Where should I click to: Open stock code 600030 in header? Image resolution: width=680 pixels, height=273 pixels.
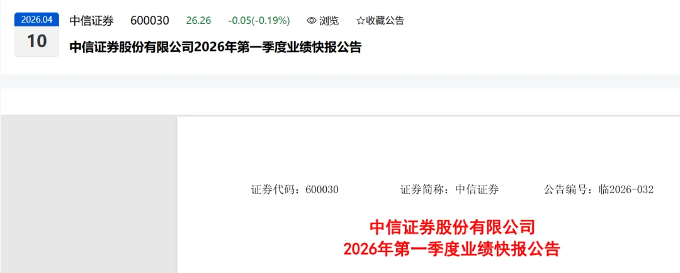(x=150, y=20)
